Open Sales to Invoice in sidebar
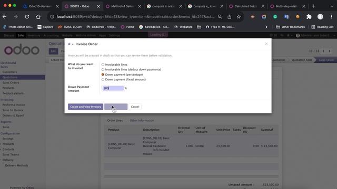 pos(13,110)
